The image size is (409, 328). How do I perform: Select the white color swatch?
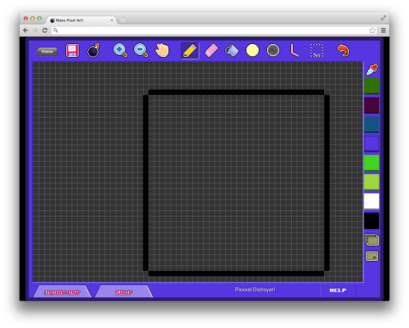coord(372,201)
